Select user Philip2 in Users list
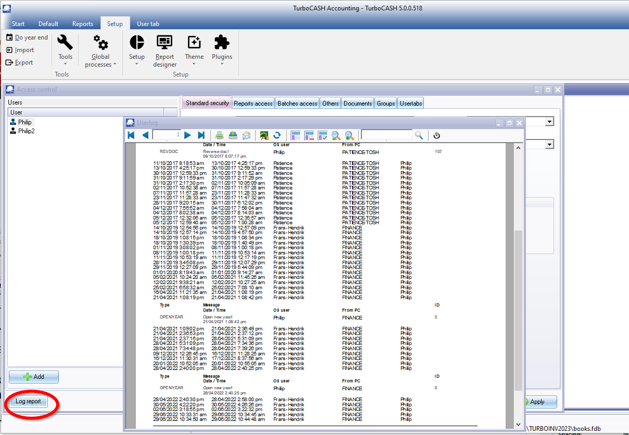629x435 pixels. coord(26,131)
